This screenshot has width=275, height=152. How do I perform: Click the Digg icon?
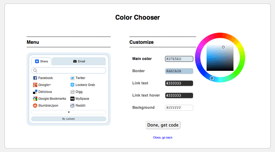(x=72, y=92)
